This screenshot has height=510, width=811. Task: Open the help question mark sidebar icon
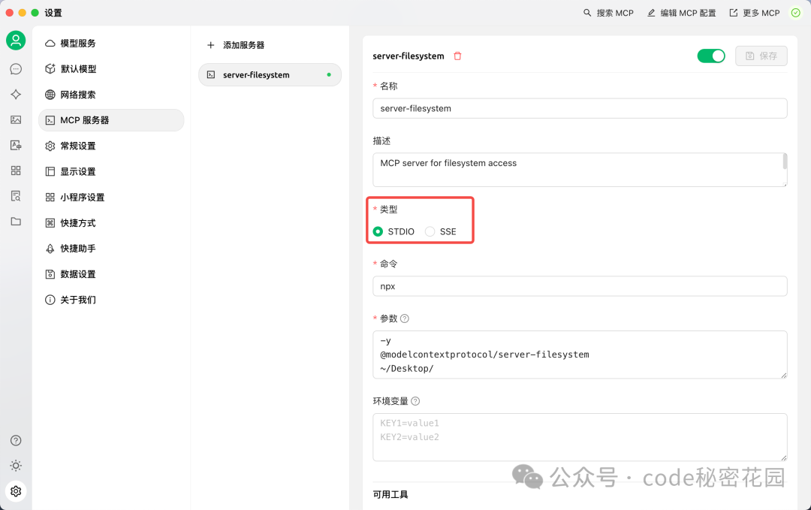[x=16, y=440]
